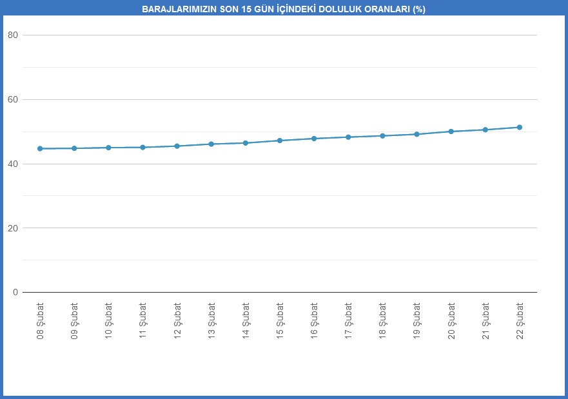The height and width of the screenshot is (399, 568).
Task: Select the "11 Şubat" label below the axis
Action: (x=142, y=320)
